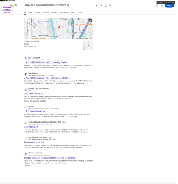The width and height of the screenshot is (178, 184).
Task: Open the garmrgcms.txt result link
Action: click(31, 127)
